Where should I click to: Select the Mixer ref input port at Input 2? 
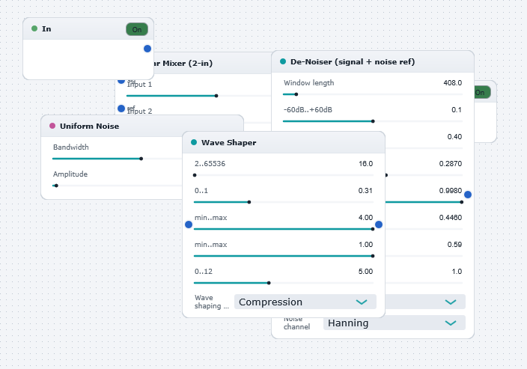[121, 109]
